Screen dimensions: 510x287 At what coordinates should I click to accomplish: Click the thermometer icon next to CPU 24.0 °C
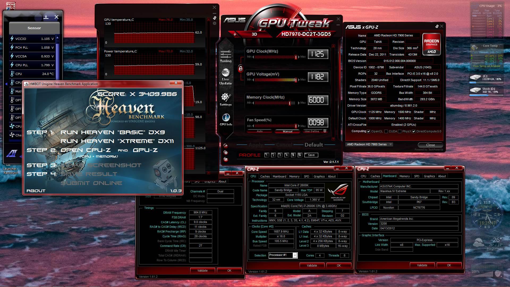pyautogui.click(x=12, y=74)
